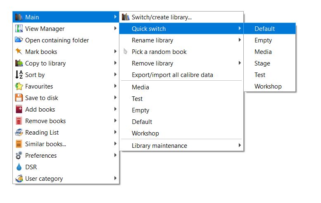Image resolution: width=321 pixels, height=203 pixels.
Task: Quick switch to the Stage library
Action: [x=262, y=63]
